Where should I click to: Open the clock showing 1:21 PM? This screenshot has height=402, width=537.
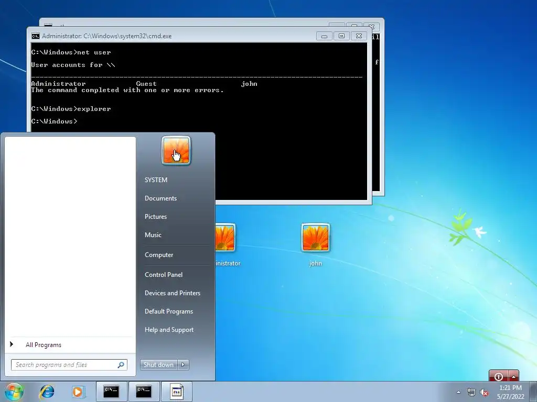(x=510, y=392)
